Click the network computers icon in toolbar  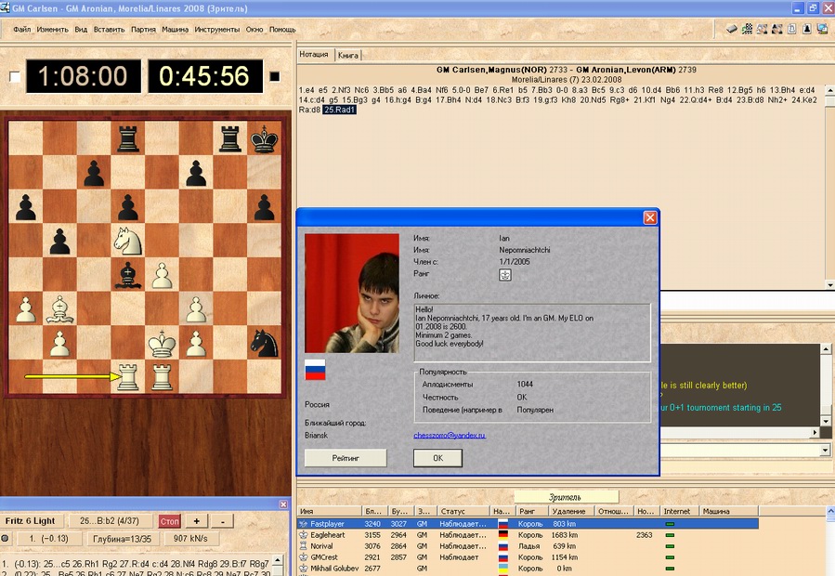822,29
